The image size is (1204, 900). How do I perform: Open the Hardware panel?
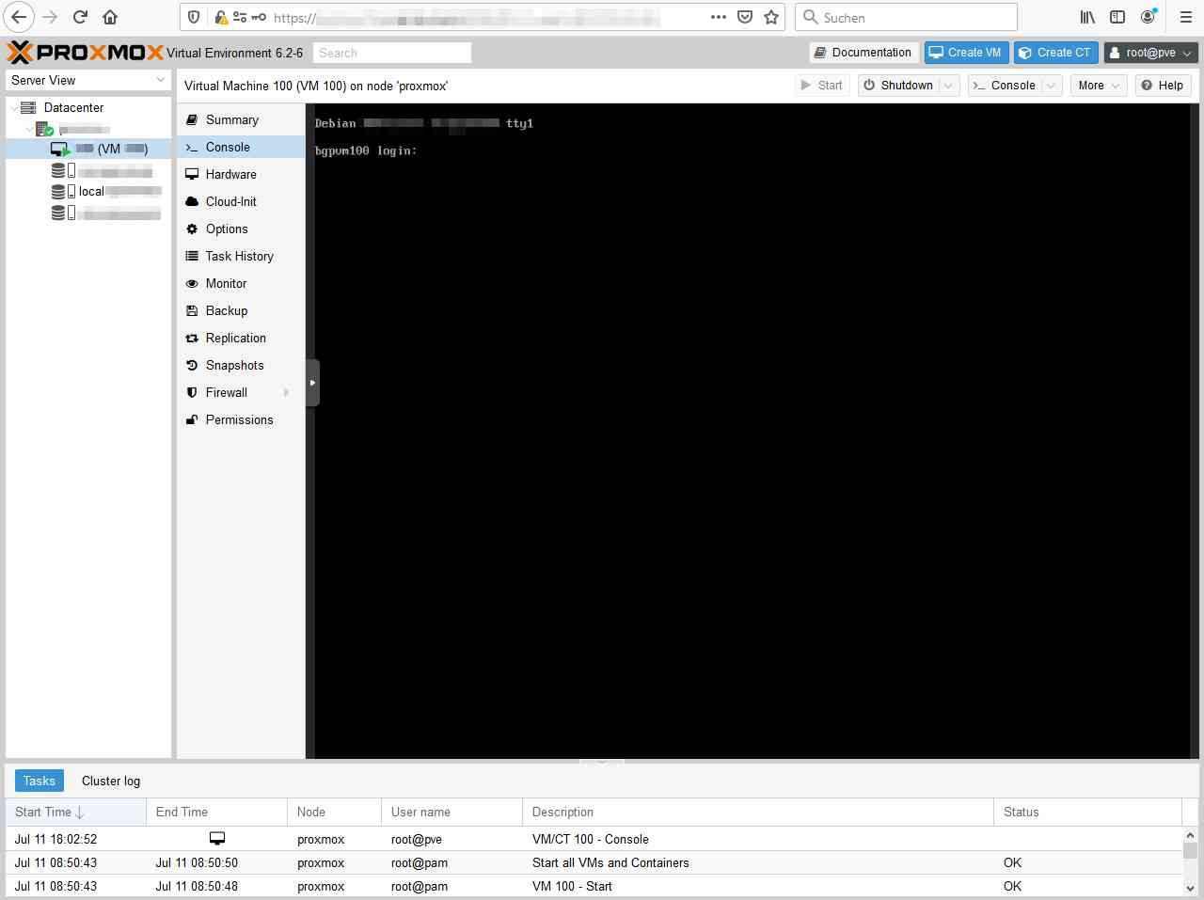tap(241, 174)
